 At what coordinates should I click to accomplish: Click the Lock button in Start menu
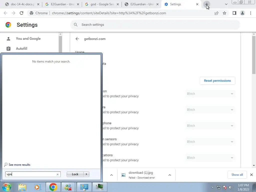(75, 174)
